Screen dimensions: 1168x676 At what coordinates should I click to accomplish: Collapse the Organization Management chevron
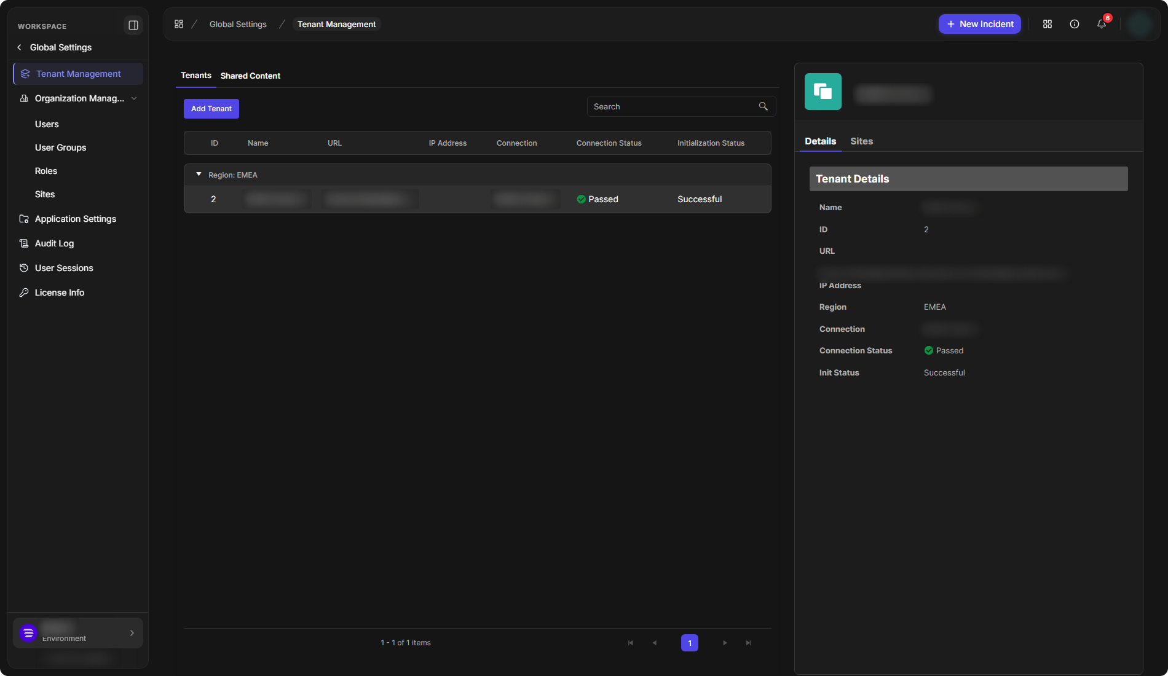tap(134, 98)
